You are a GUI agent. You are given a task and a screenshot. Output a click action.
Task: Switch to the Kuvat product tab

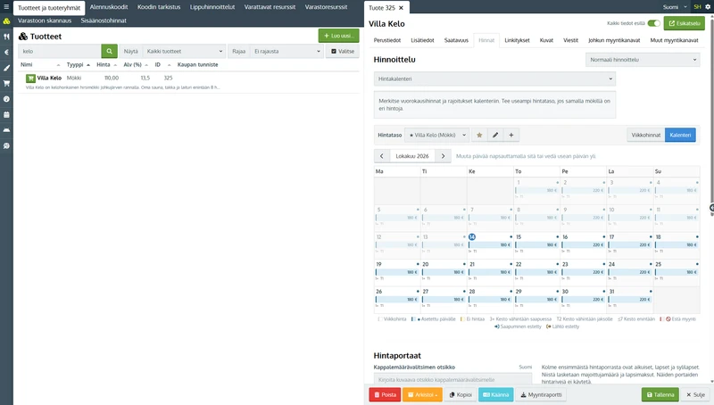[546, 40]
